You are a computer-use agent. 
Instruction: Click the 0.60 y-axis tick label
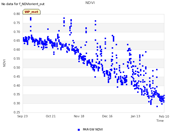point(17,49)
